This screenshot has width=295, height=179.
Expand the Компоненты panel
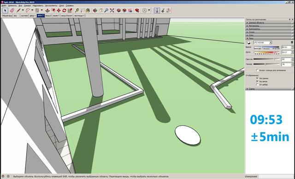(269, 29)
